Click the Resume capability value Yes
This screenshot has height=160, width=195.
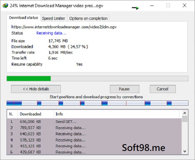(79, 64)
